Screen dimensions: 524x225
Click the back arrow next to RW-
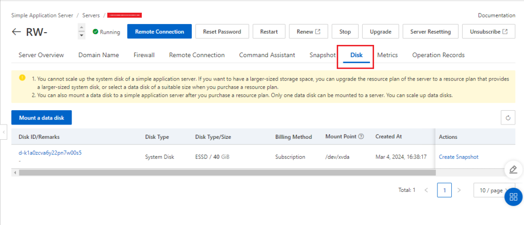(x=16, y=32)
